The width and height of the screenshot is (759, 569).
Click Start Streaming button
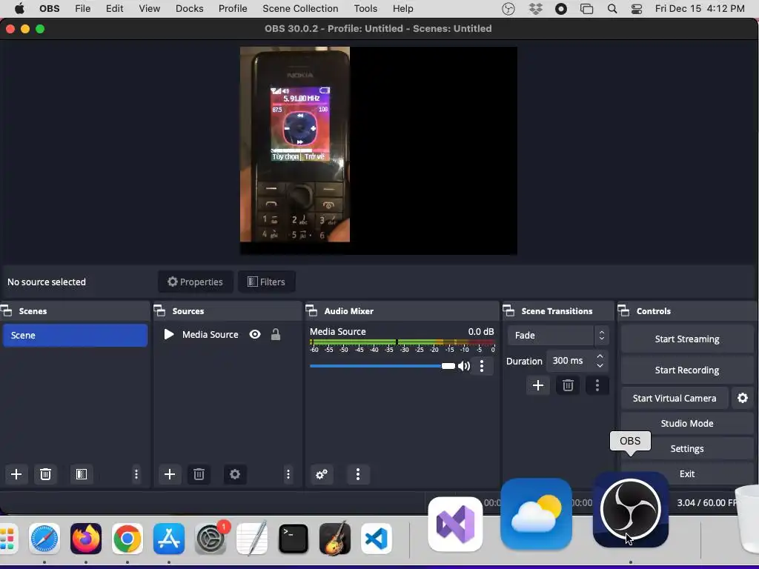coord(687,339)
